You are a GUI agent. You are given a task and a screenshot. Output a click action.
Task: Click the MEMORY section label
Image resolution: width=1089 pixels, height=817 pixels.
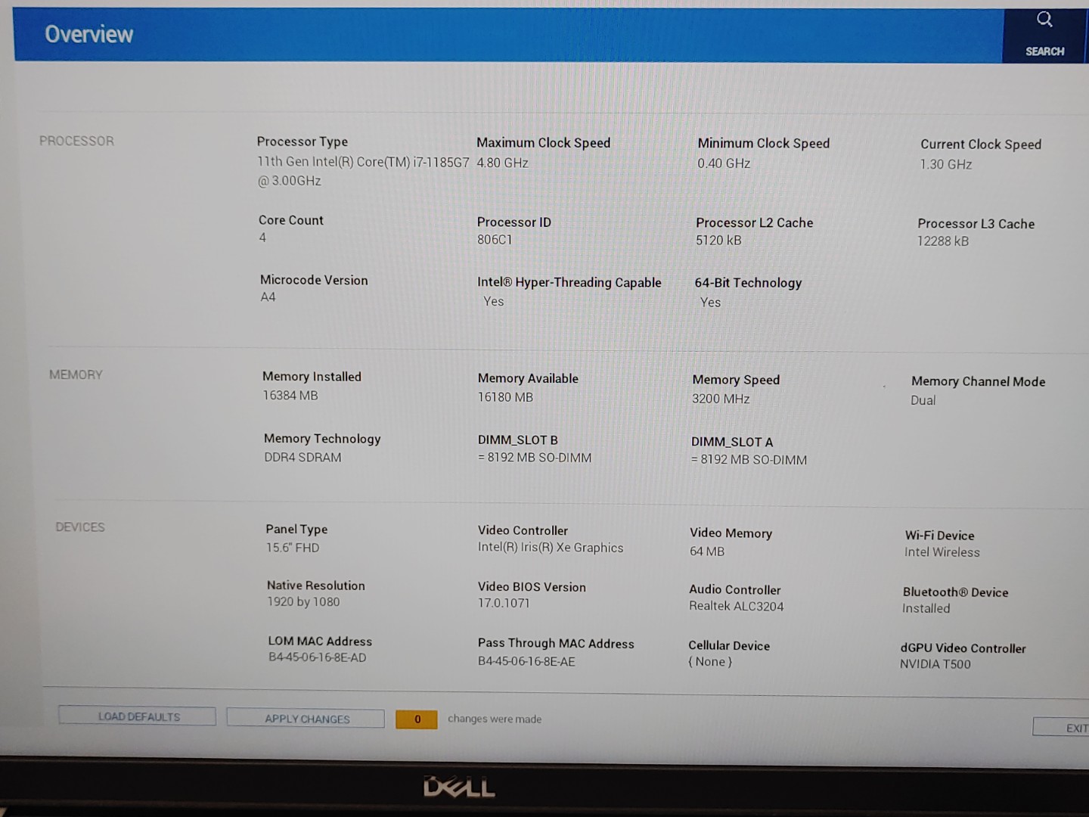76,375
